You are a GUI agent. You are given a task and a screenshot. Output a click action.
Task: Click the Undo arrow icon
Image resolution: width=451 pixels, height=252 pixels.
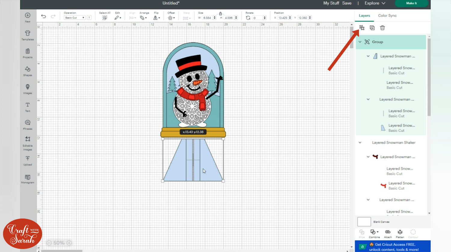(x=44, y=16)
